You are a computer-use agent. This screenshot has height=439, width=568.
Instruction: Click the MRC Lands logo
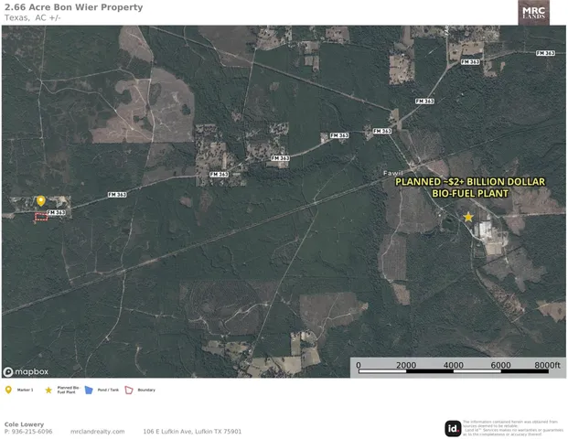pos(533,12)
